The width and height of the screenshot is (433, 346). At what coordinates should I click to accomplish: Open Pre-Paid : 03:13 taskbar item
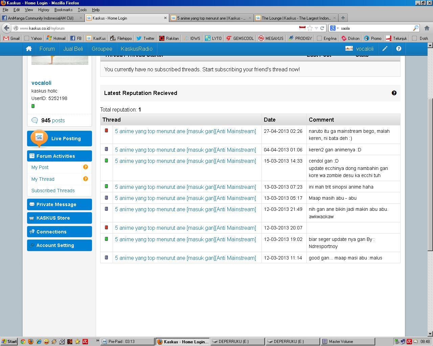click(x=127, y=342)
